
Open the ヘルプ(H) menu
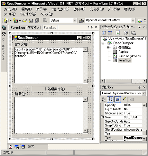[47, 14]
